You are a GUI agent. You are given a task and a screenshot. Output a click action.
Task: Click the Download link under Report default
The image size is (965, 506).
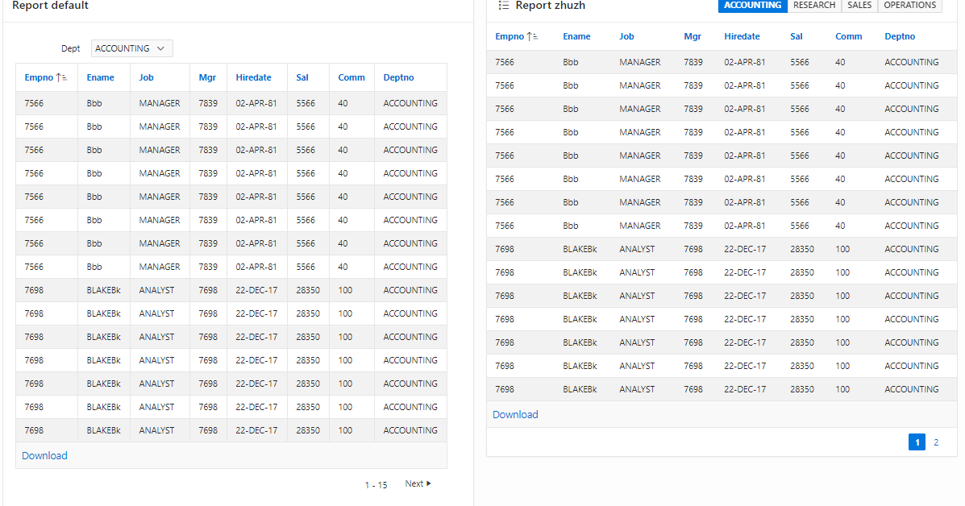(x=44, y=455)
